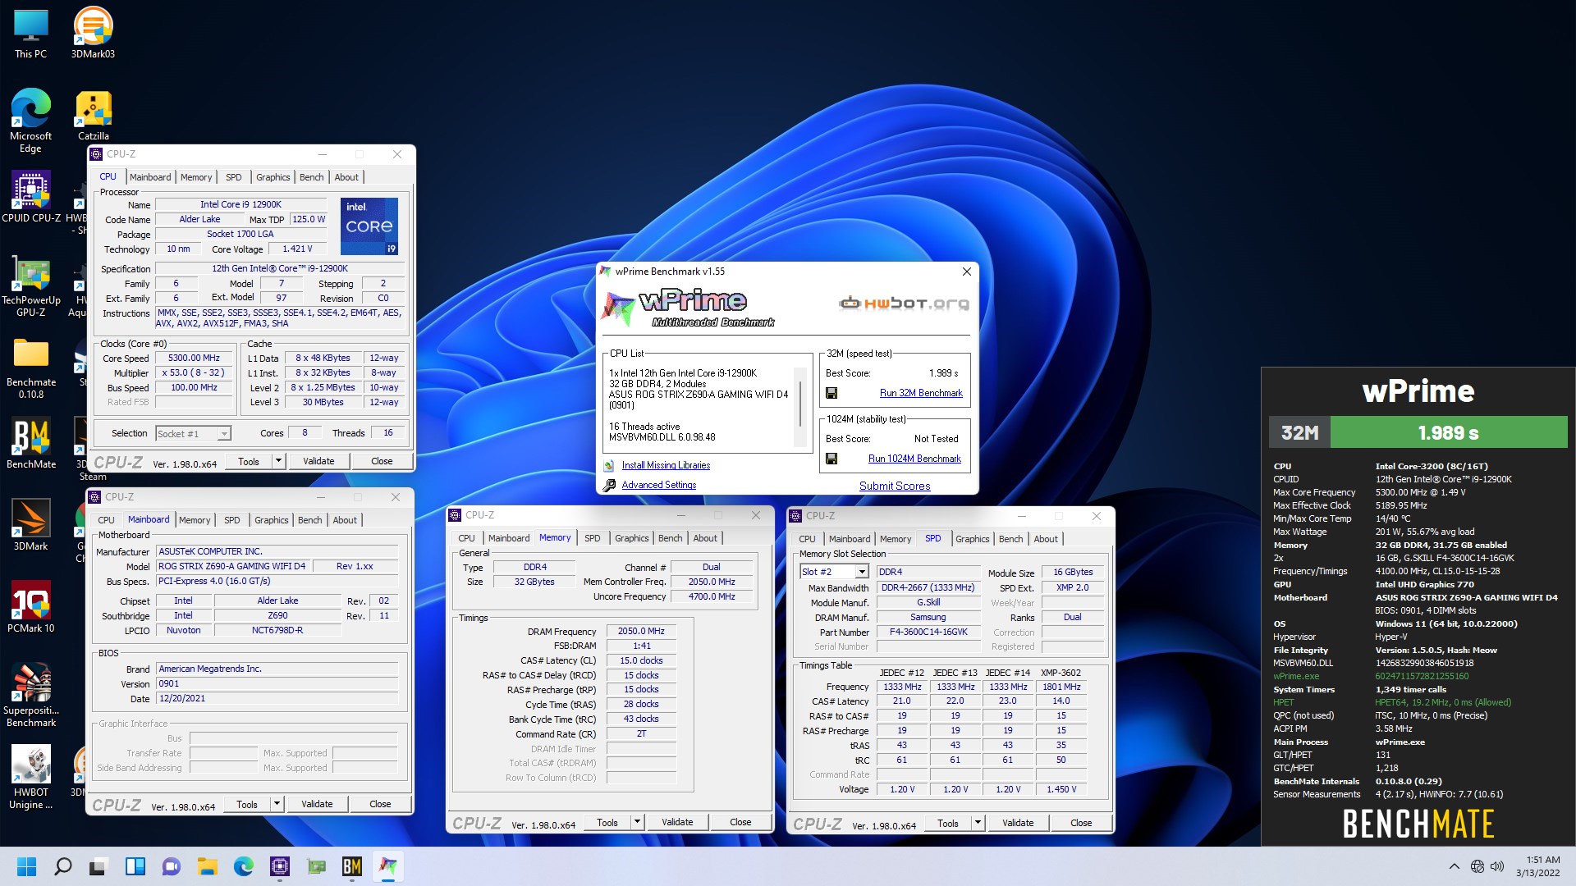Screen dimensions: 1576x886
Task: Open the 3DMark03 desktop shortcut
Action: tap(93, 33)
